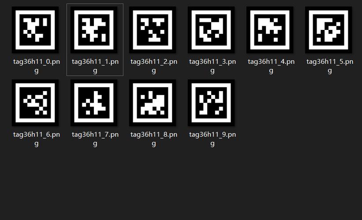362x220 pixels.
Task: Select the tag36h11_6.png filename label
Action: pos(37,139)
